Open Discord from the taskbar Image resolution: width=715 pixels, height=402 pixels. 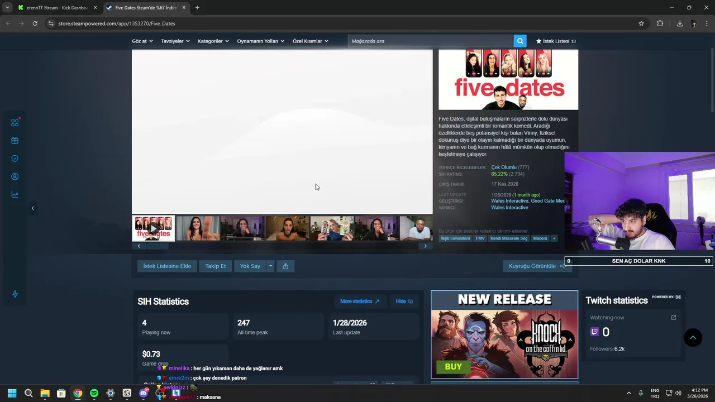[144, 393]
